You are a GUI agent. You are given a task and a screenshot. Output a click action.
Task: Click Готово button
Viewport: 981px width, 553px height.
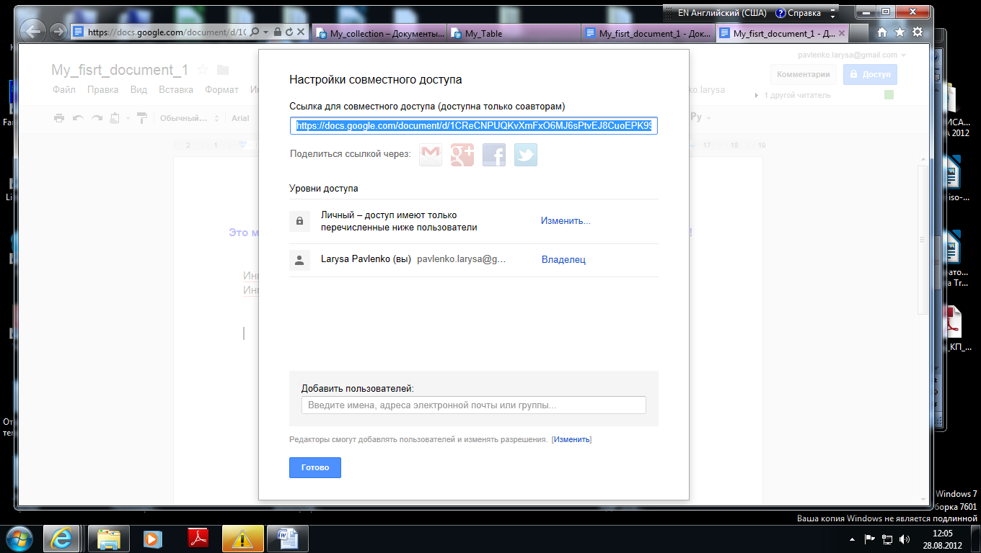315,467
